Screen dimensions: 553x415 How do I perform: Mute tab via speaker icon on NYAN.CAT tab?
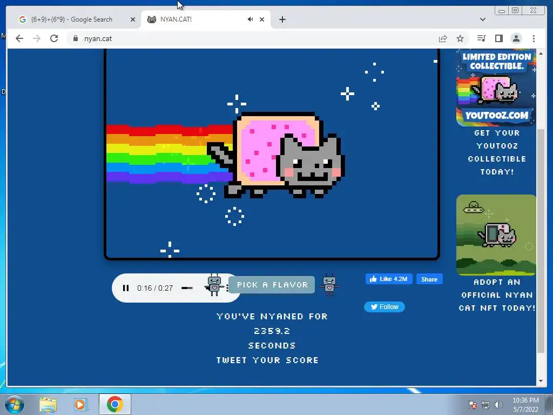(x=251, y=19)
